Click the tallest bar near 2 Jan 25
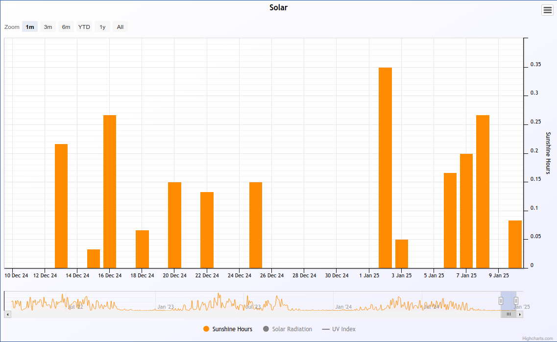 385,168
